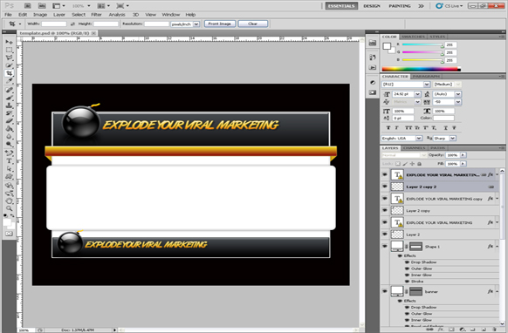
Task: Click the Essentials workspace button
Action: (341, 6)
